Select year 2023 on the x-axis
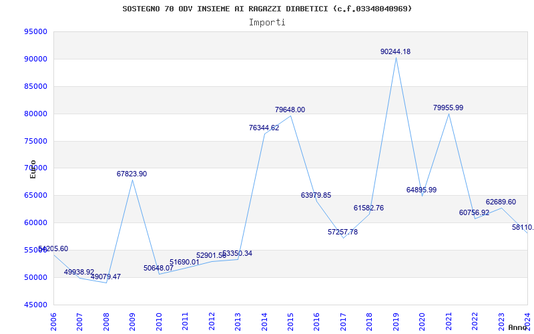 click(501, 321)
